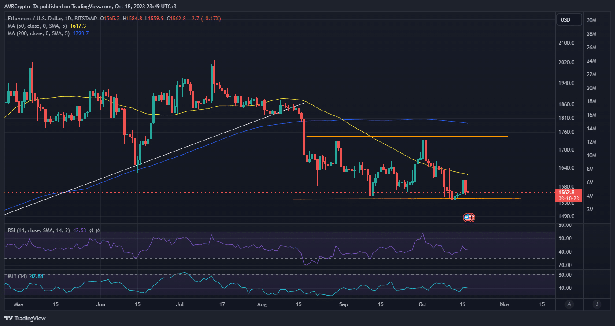Image resolution: width=615 pixels, height=326 pixels.
Task: Click the 1640.0 price axis label
Action: click(566, 168)
